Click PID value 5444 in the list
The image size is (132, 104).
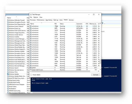pos(56,66)
